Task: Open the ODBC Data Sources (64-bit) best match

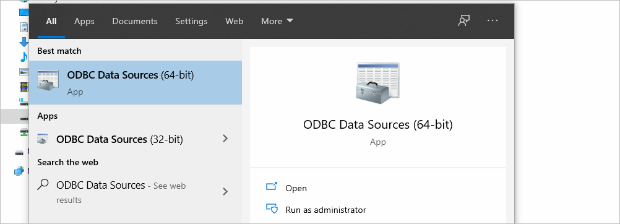Action: 136,83
